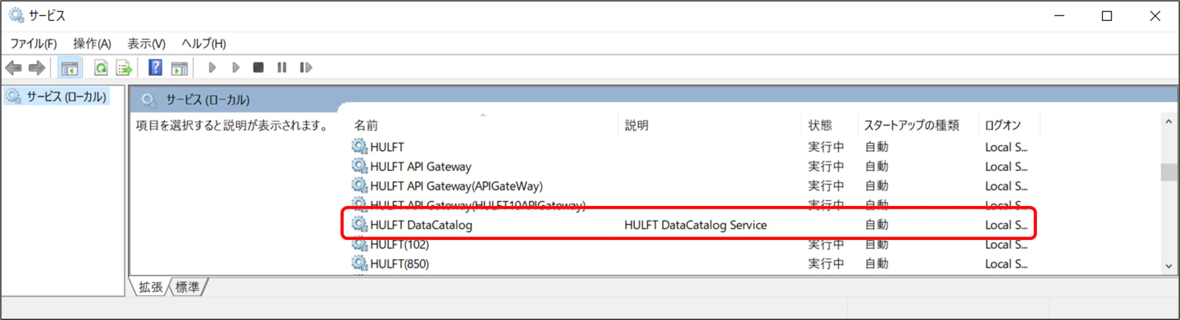1180x320 pixels.
Task: Click the restart service icon
Action: (x=306, y=68)
